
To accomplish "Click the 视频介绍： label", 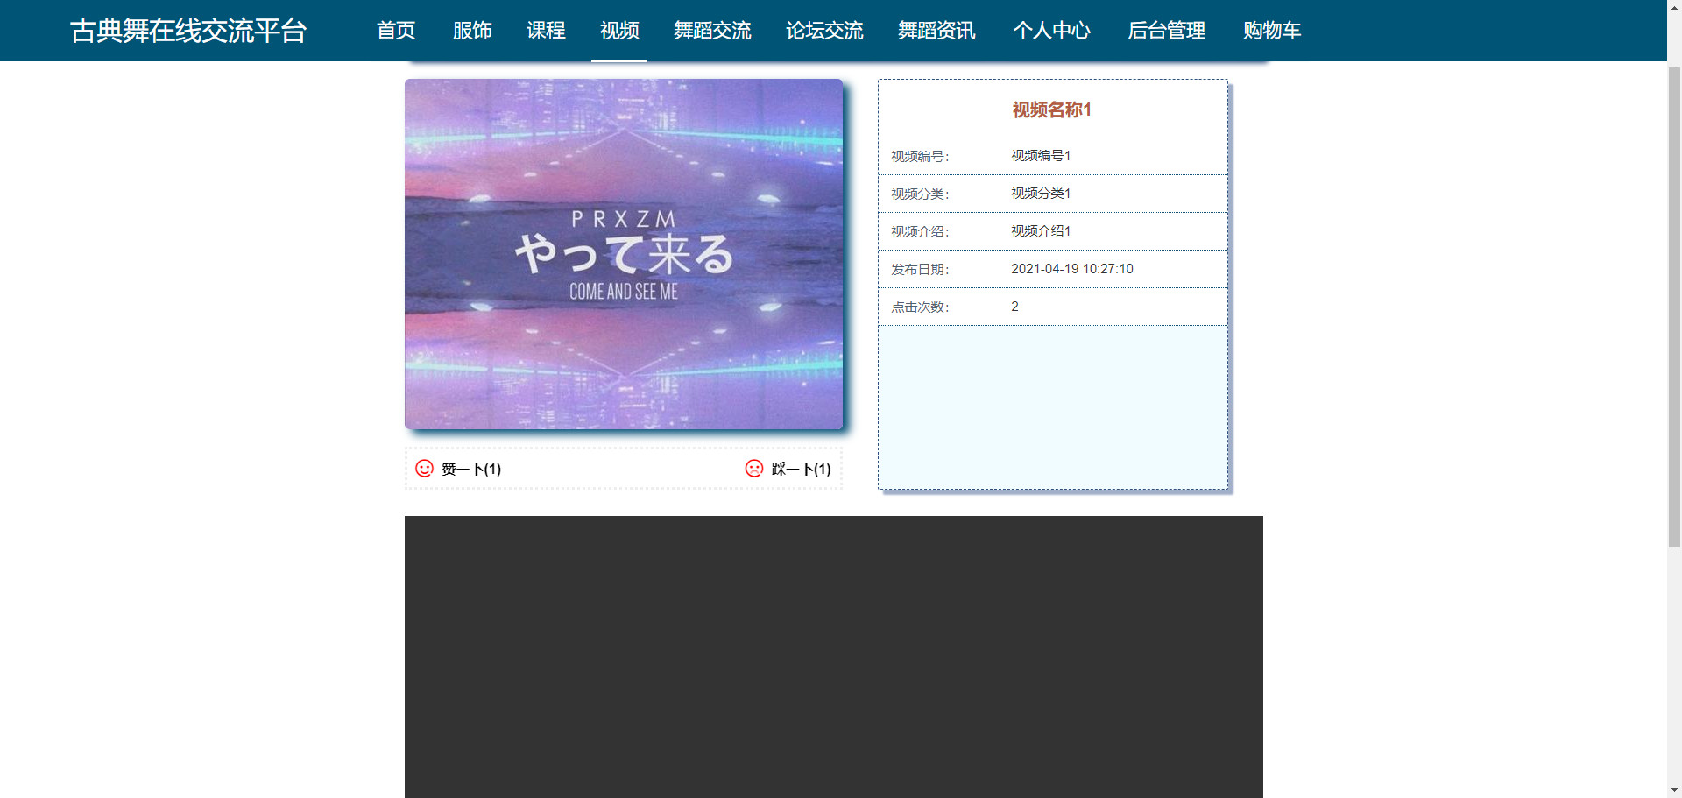I will point(920,232).
